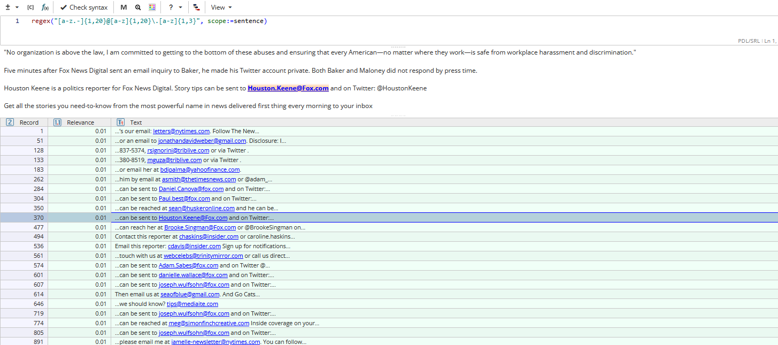The width and height of the screenshot is (778, 345).
Task: Click the Text column Tt icon
Action: coord(120,122)
